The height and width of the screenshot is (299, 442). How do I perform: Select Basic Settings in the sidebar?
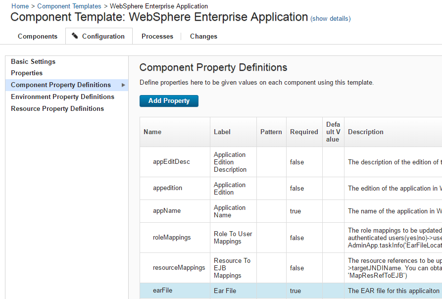(x=33, y=62)
